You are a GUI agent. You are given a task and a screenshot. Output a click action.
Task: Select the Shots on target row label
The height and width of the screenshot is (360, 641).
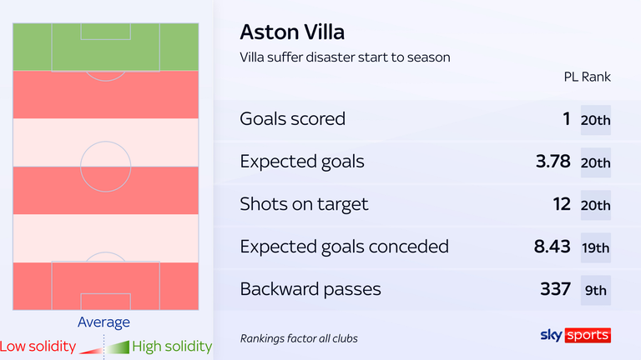point(303,204)
